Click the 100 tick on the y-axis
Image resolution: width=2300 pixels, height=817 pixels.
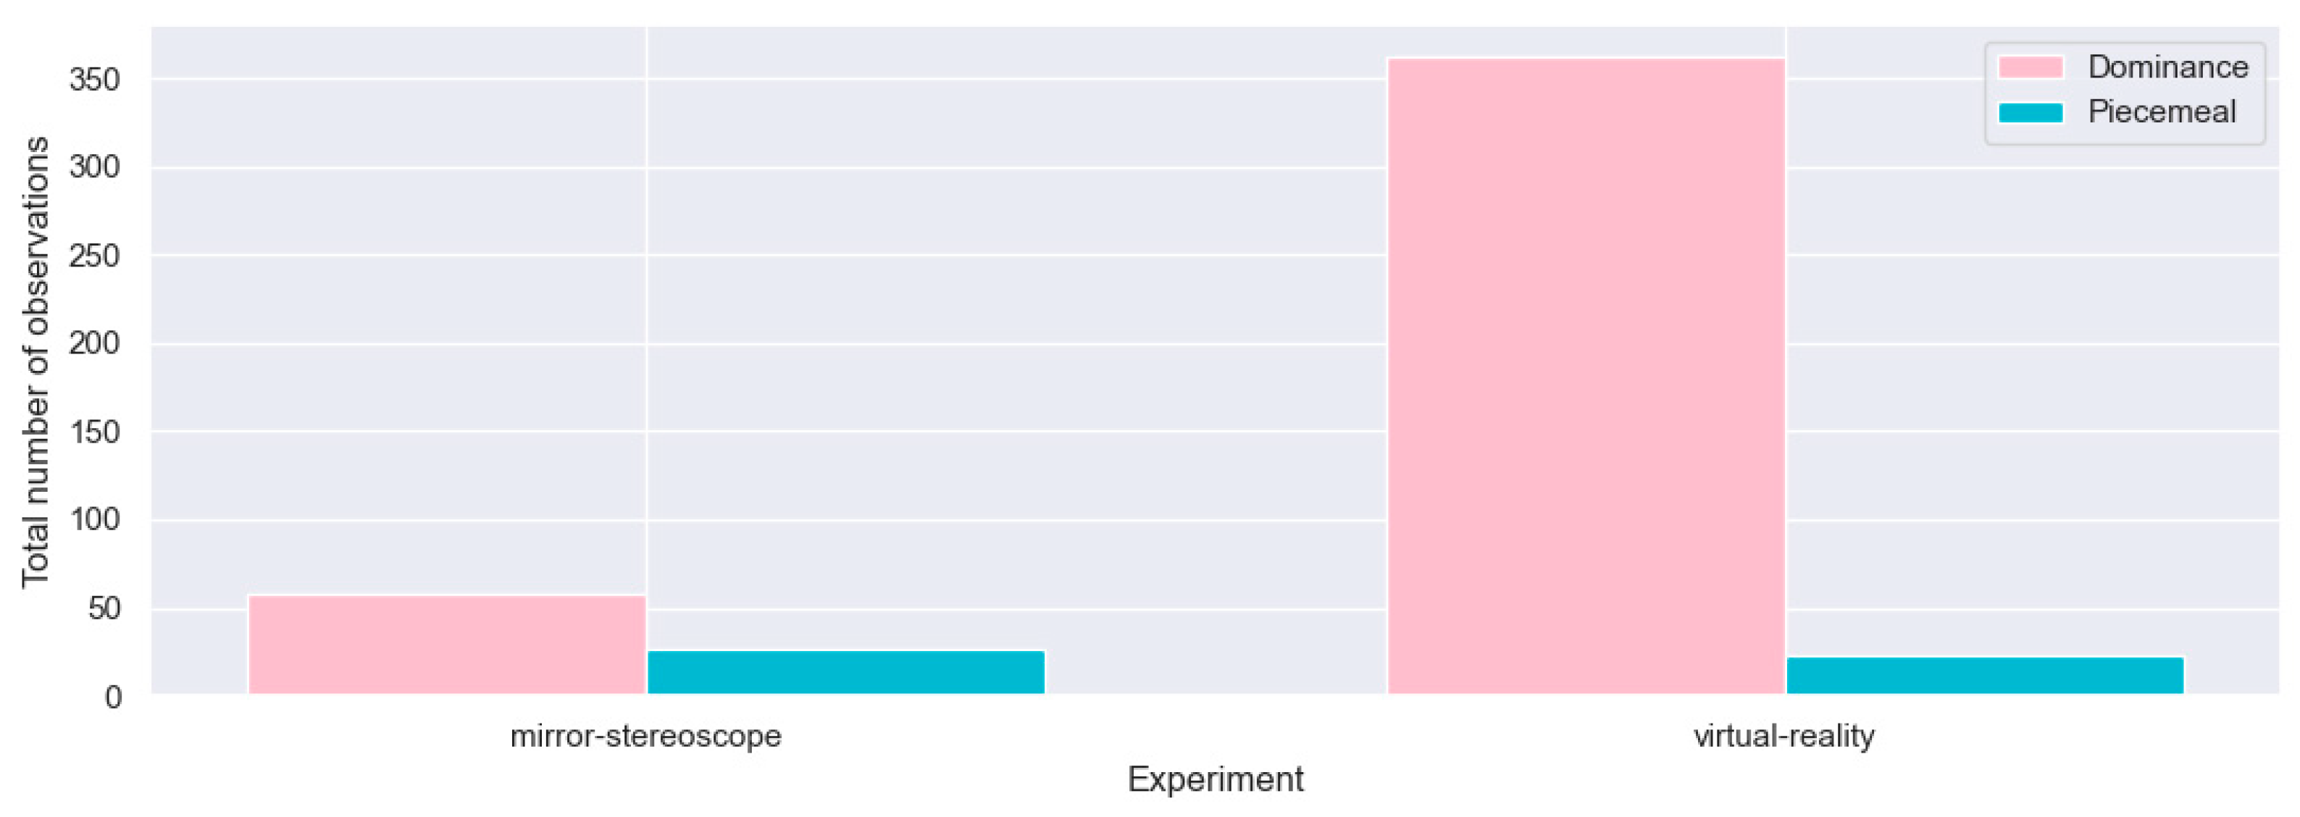coord(95,521)
